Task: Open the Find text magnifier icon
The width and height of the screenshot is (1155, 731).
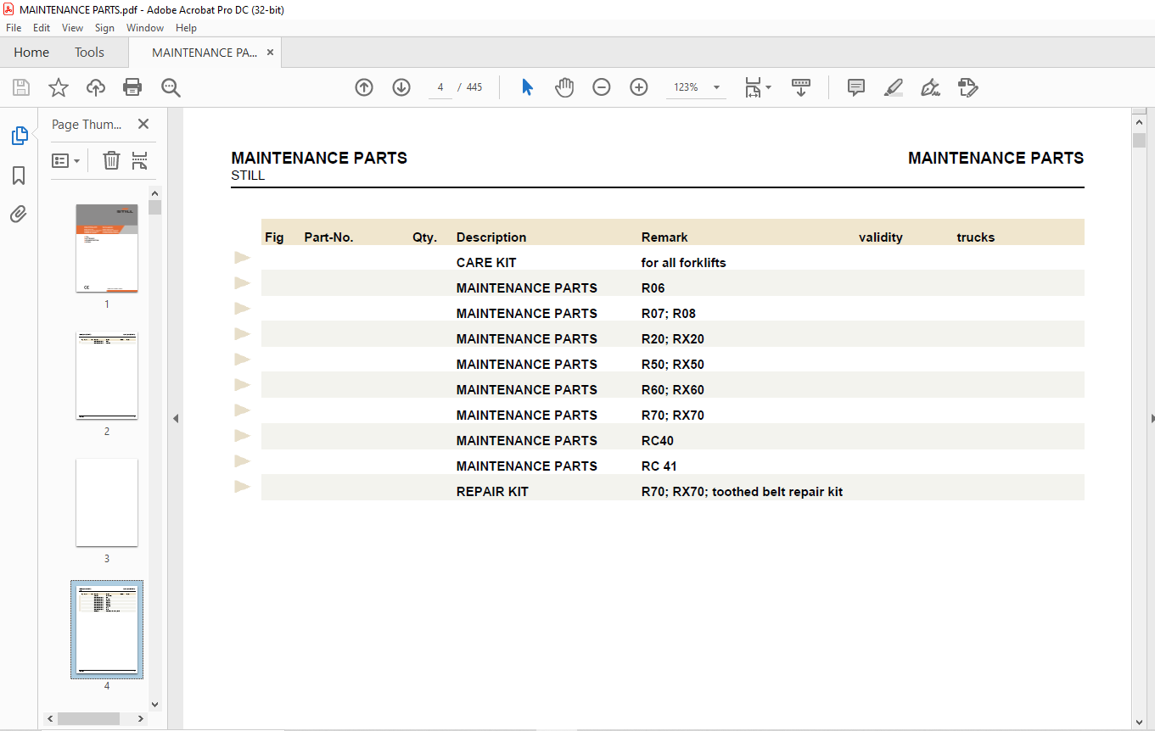Action: pyautogui.click(x=171, y=87)
